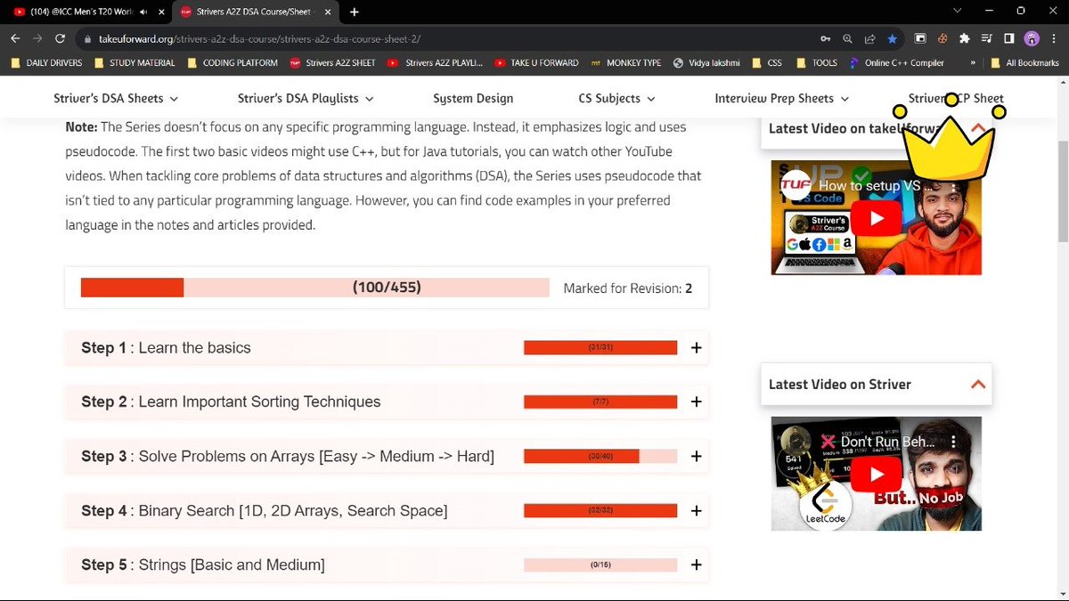Viewport: 1069px width, 601px height.
Task: Open the CSS bookmark folder
Action: point(768,63)
